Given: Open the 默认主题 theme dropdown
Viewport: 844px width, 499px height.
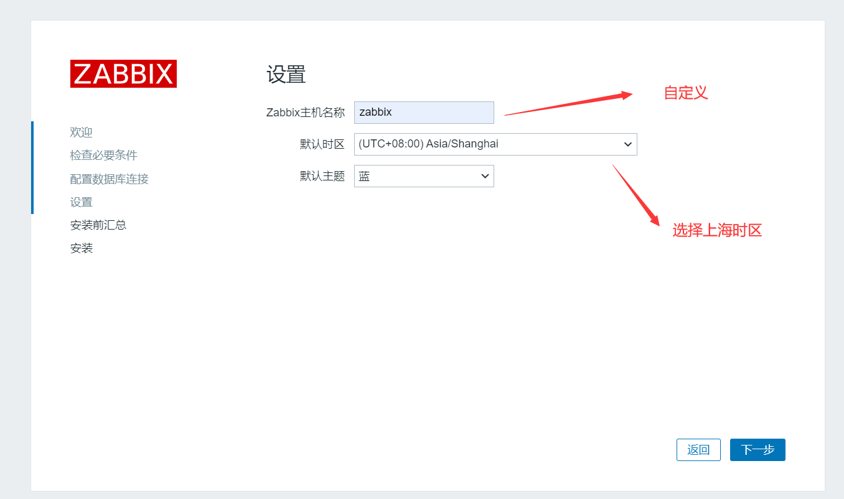Looking at the screenshot, I should coord(424,176).
